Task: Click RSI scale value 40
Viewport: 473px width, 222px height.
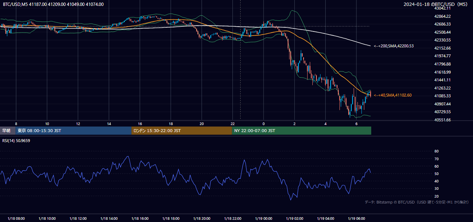Action: 436,181
